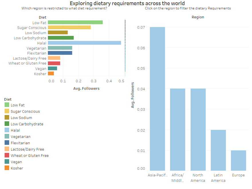Viewport: 252px width, 189px height.
Task: Click the Asia-Pacific region bar
Action: point(157,99)
